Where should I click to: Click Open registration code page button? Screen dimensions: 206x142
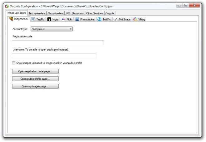click(x=35, y=71)
